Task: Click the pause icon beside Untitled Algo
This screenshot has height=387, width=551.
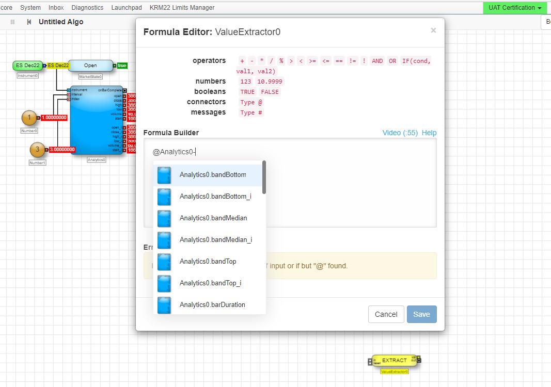Action: tap(12, 22)
